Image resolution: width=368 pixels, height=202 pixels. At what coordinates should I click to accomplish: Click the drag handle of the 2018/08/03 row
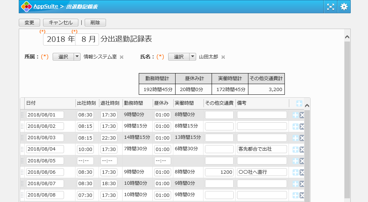click(22, 138)
